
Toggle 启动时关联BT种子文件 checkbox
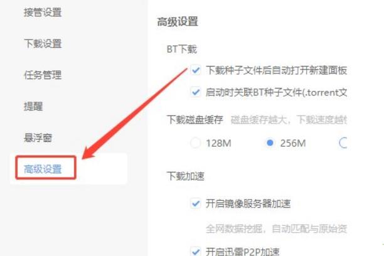tap(195, 92)
